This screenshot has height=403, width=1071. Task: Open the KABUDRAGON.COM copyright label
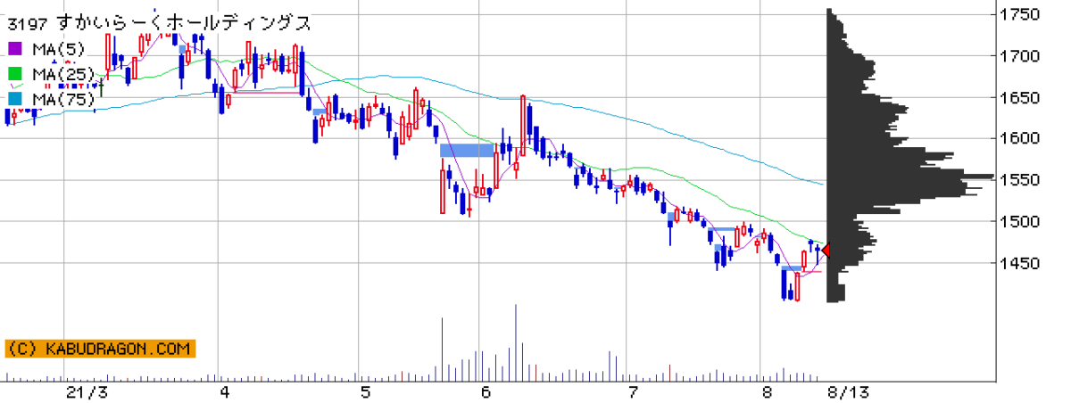click(99, 349)
